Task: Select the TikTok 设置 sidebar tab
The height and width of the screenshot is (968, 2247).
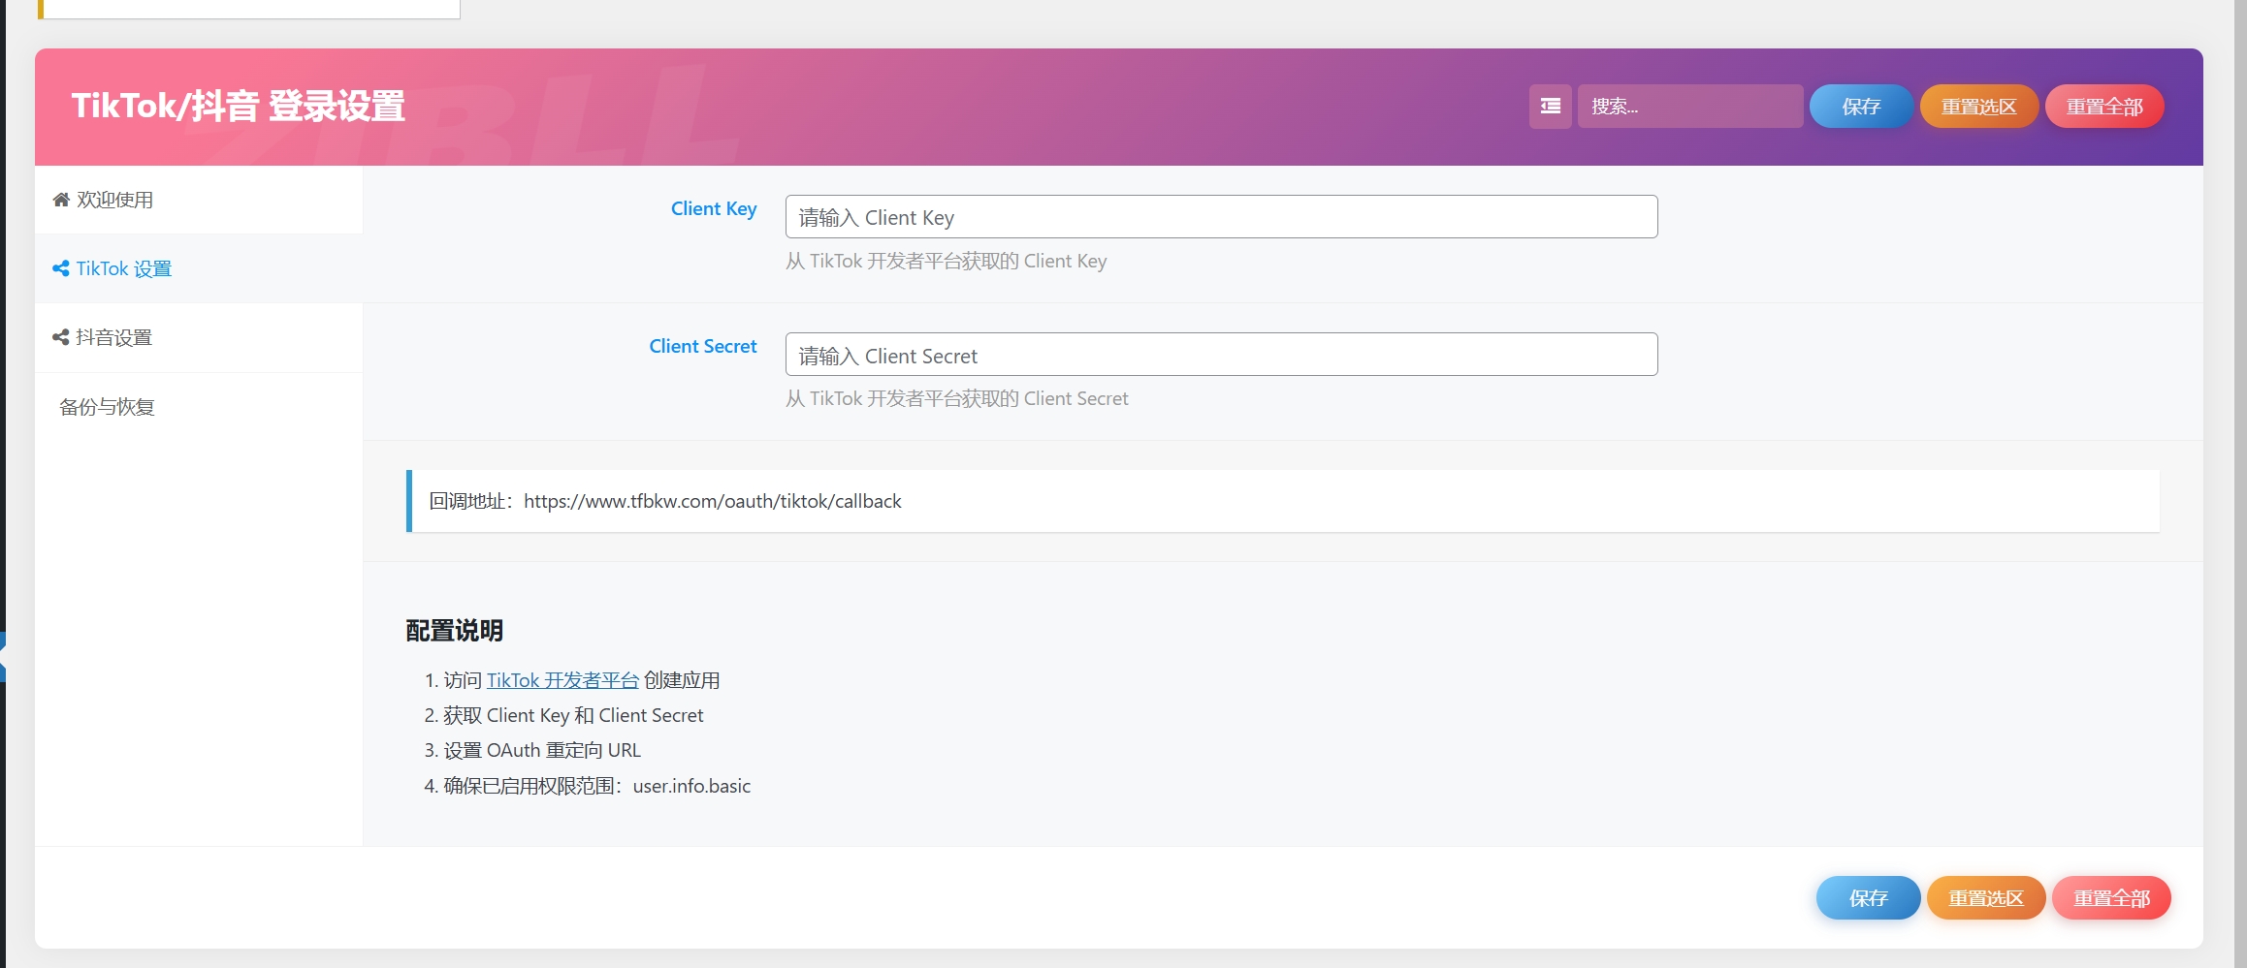Action: tap(199, 268)
